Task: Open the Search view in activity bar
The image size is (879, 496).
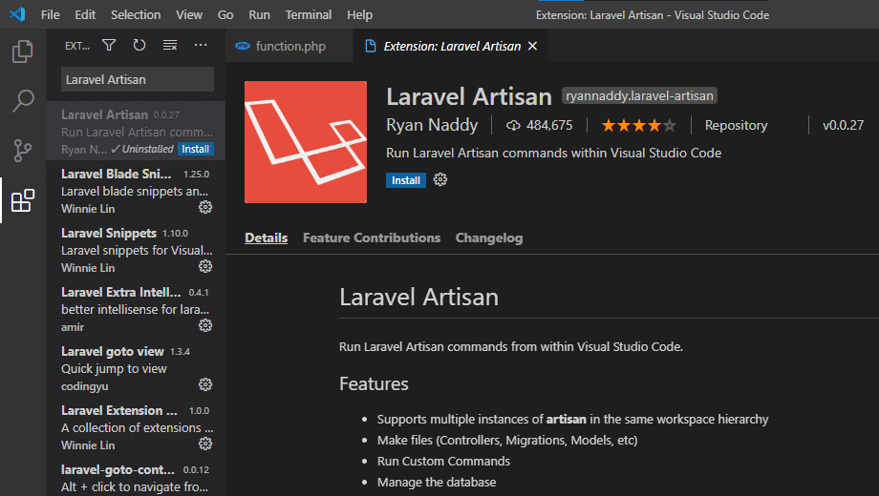Action: [23, 101]
